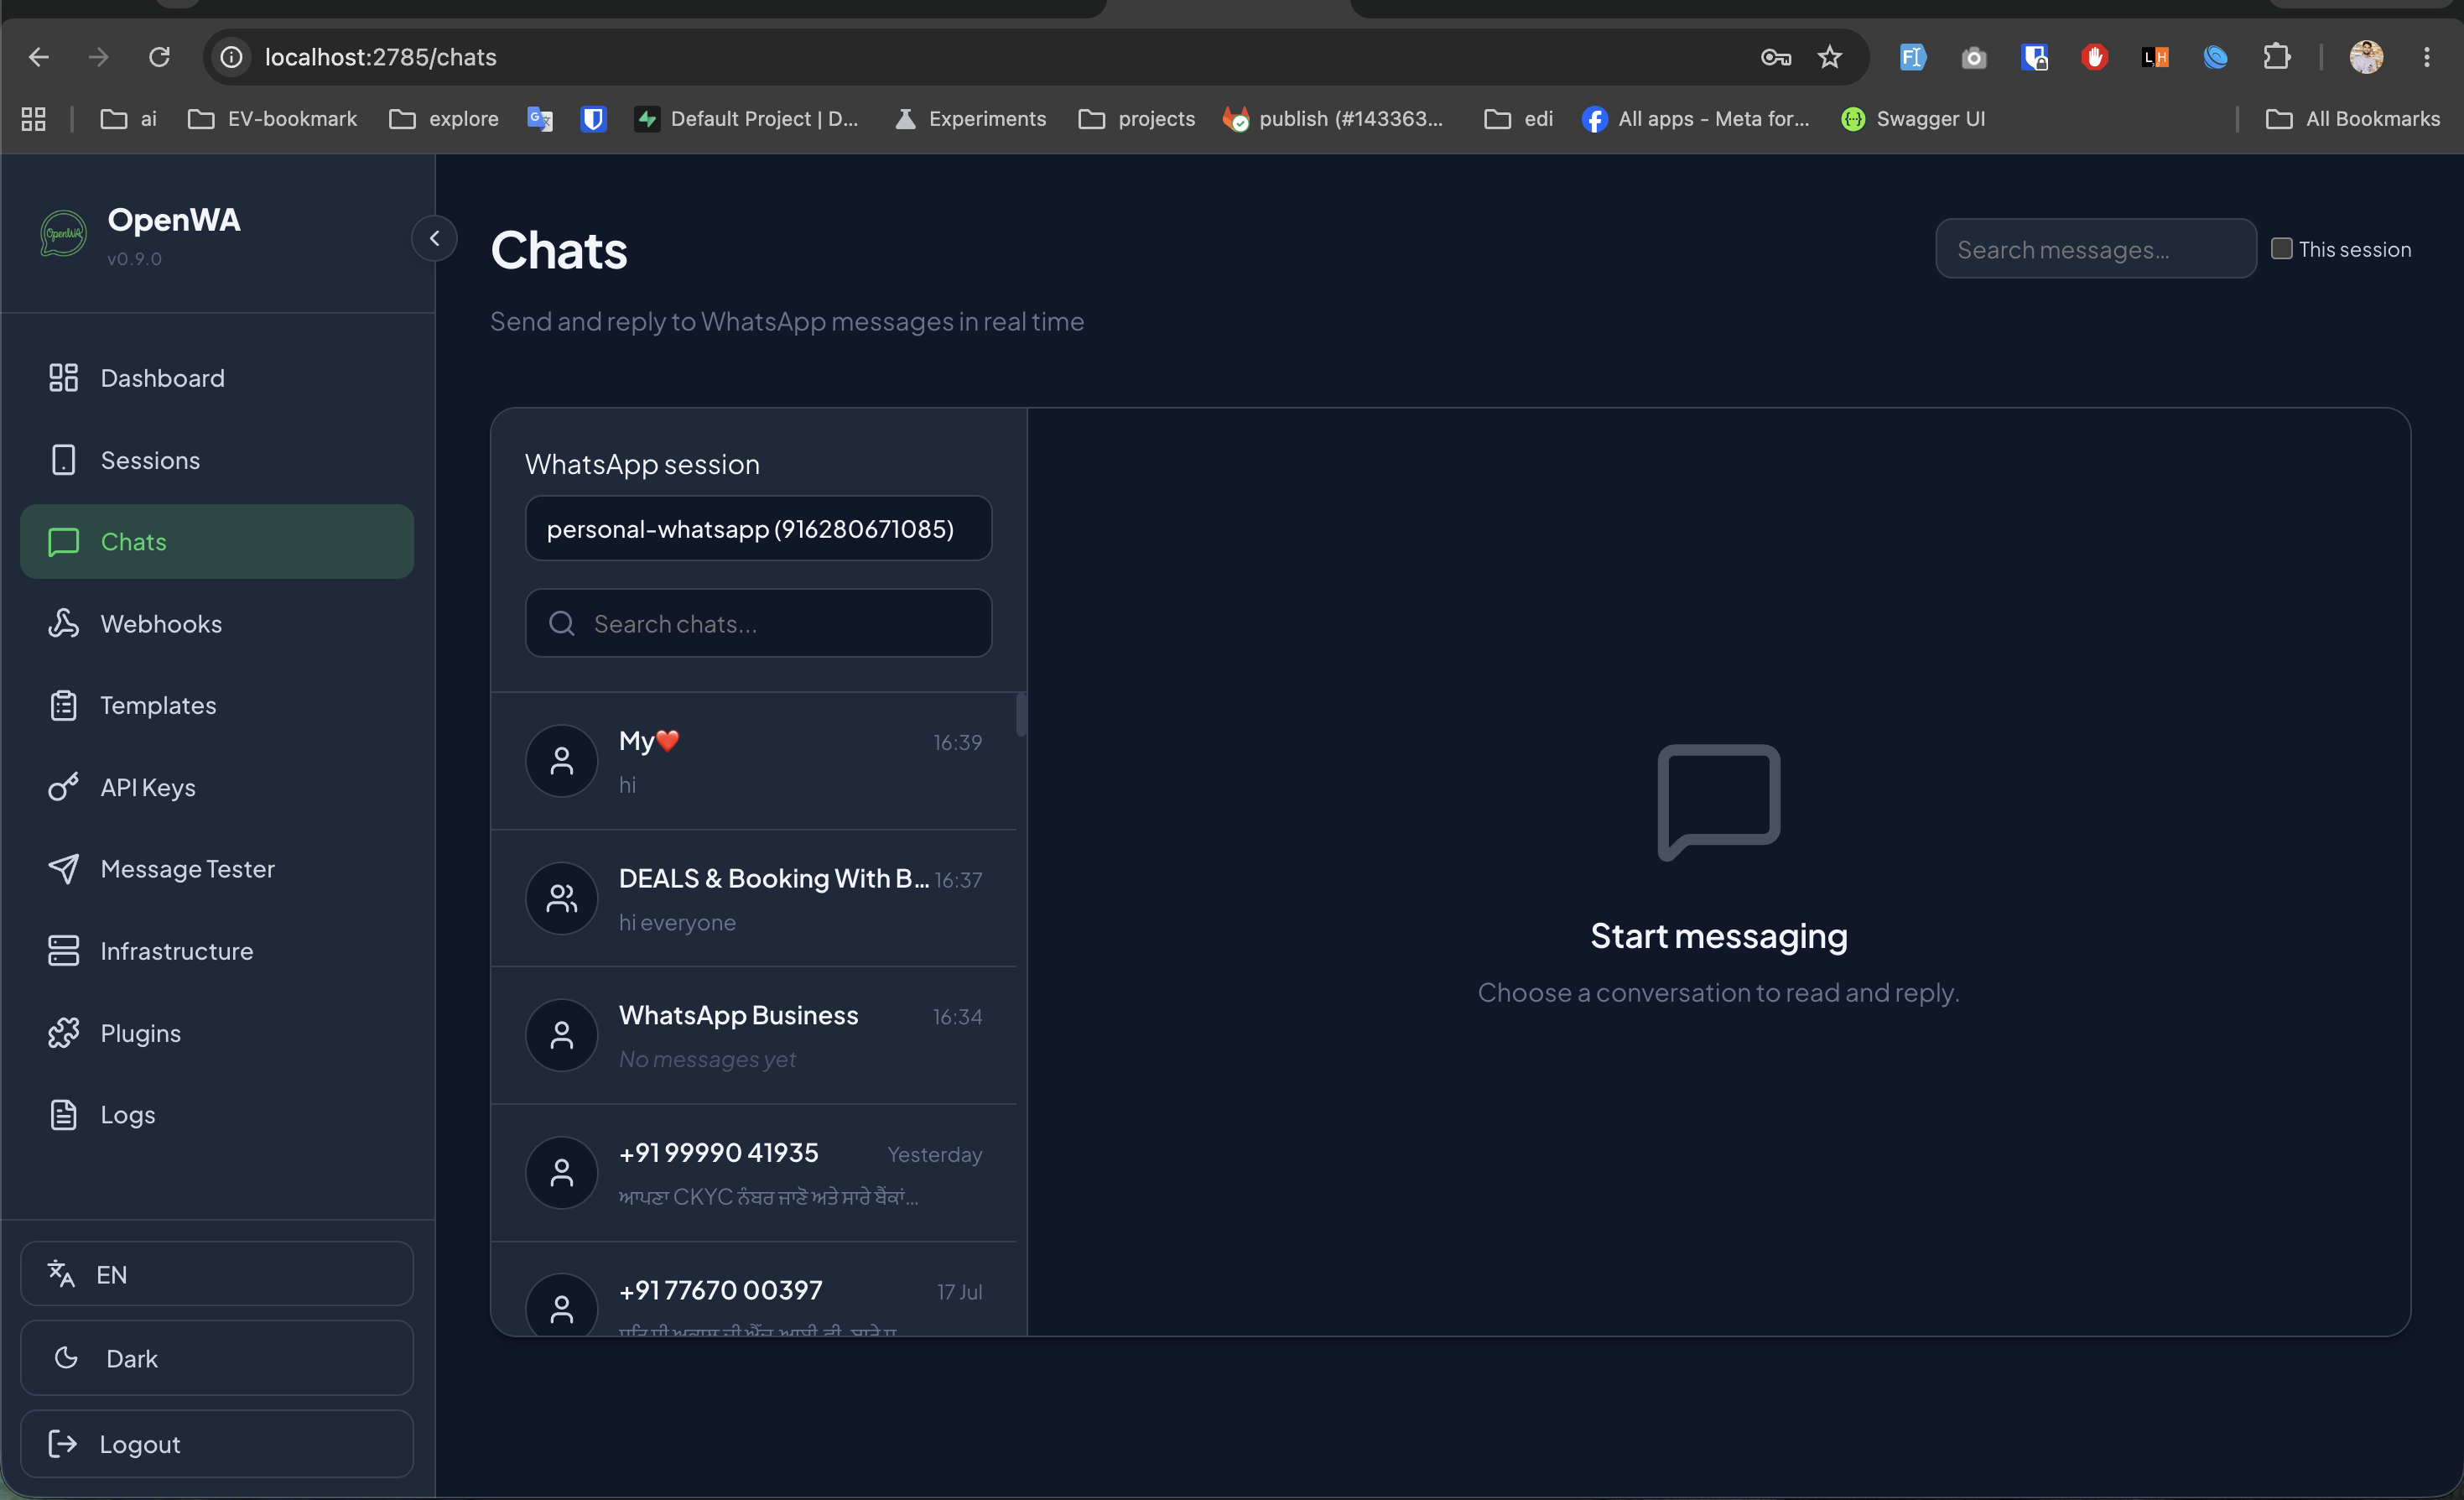Open the browser profile avatar
This screenshot has width=2464, height=1500.
click(x=2366, y=57)
